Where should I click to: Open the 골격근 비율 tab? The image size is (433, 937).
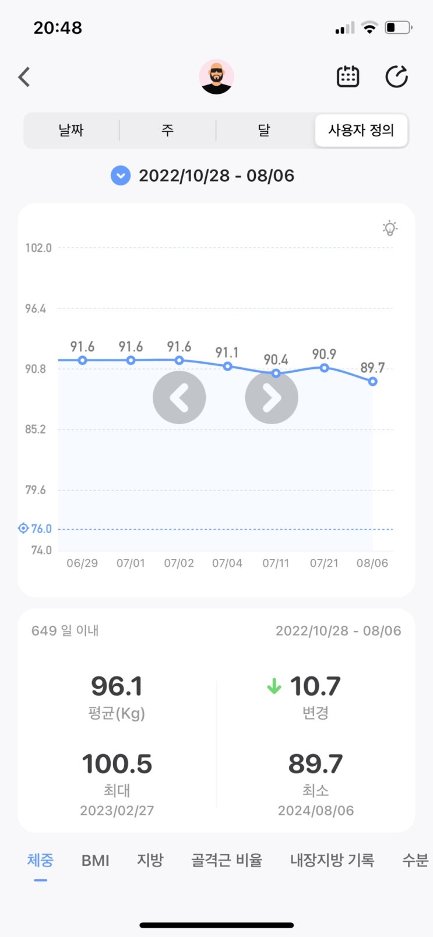point(227,860)
